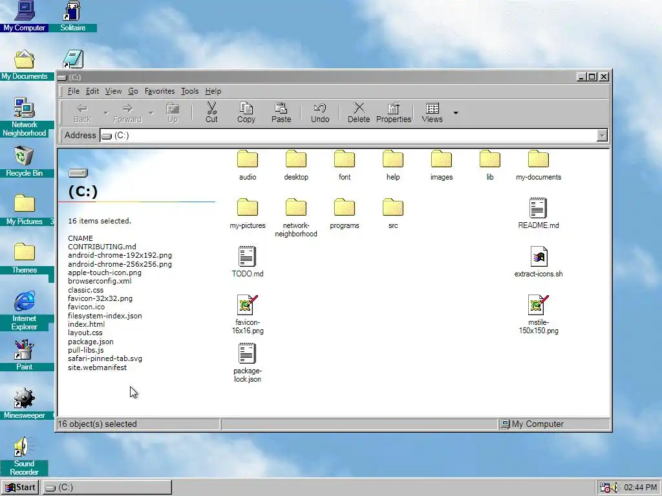The image size is (662, 496).
Task: Click the Network Neighborhood desktop icon
Action: (24, 118)
